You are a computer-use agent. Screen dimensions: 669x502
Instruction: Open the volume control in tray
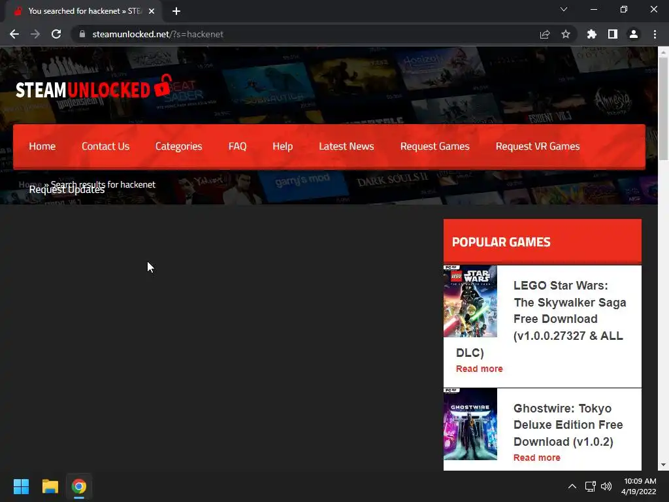coord(606,486)
